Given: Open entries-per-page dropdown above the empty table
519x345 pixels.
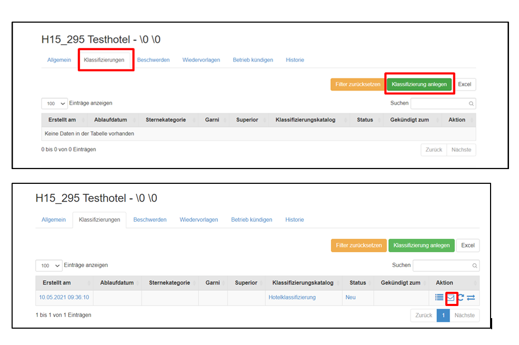Looking at the screenshot, I should 55,104.
